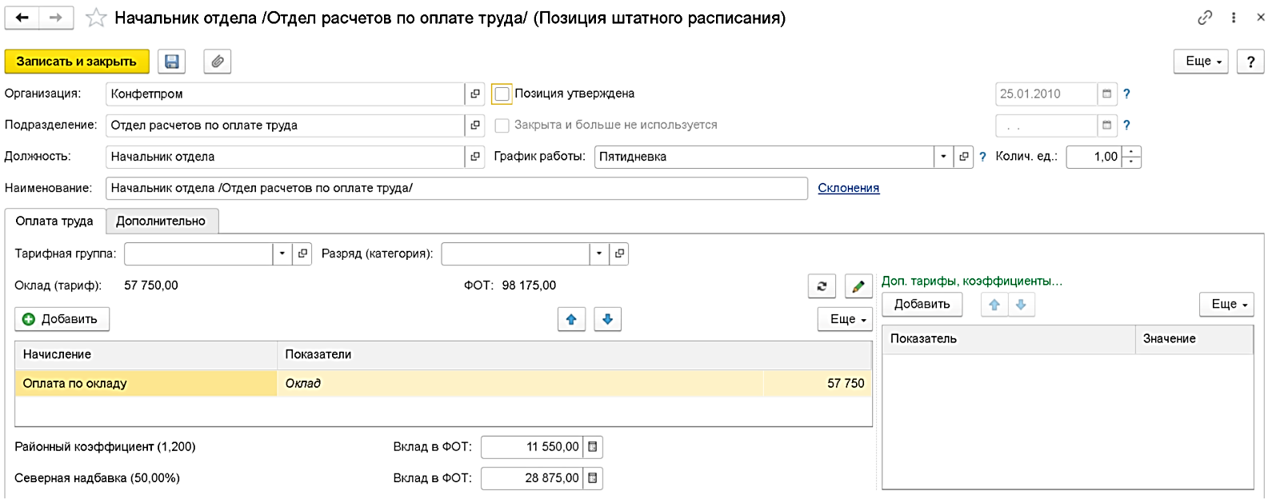1276x499 pixels.
Task: Click the Показатели column header
Action: pos(574,354)
